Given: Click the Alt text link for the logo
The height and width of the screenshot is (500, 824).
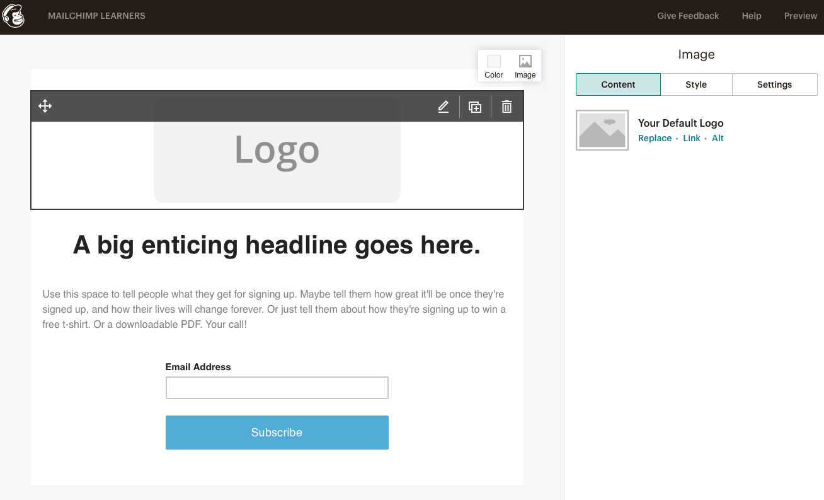Looking at the screenshot, I should click(x=718, y=138).
